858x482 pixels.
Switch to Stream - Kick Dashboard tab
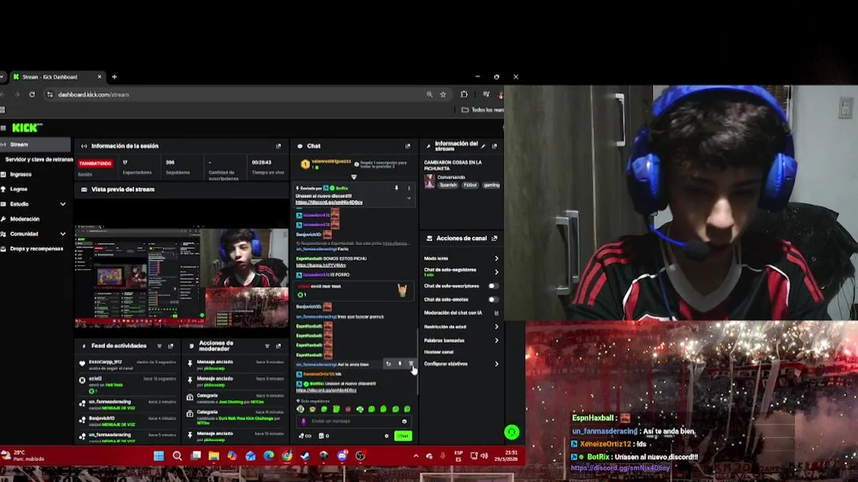[57, 77]
